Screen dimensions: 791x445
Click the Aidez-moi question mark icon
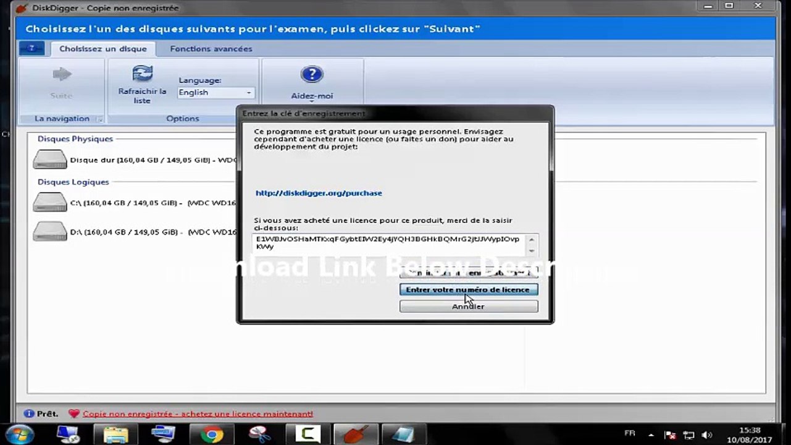point(312,75)
